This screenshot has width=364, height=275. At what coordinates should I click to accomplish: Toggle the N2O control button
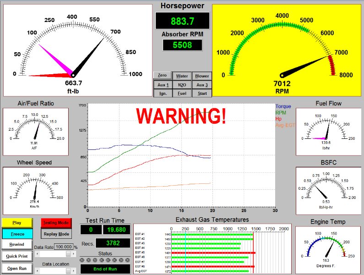coord(182,85)
